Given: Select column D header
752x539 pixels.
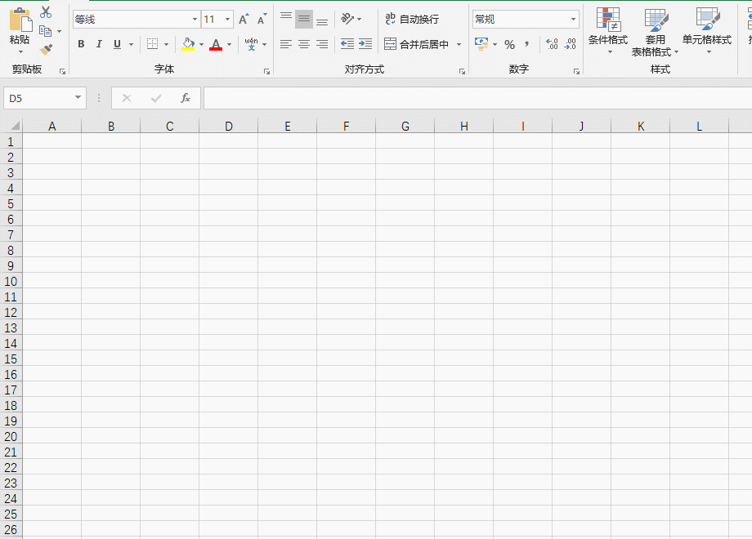Looking at the screenshot, I should coord(229,126).
